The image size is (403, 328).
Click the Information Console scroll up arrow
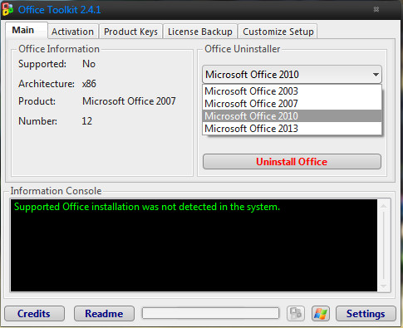(x=384, y=206)
